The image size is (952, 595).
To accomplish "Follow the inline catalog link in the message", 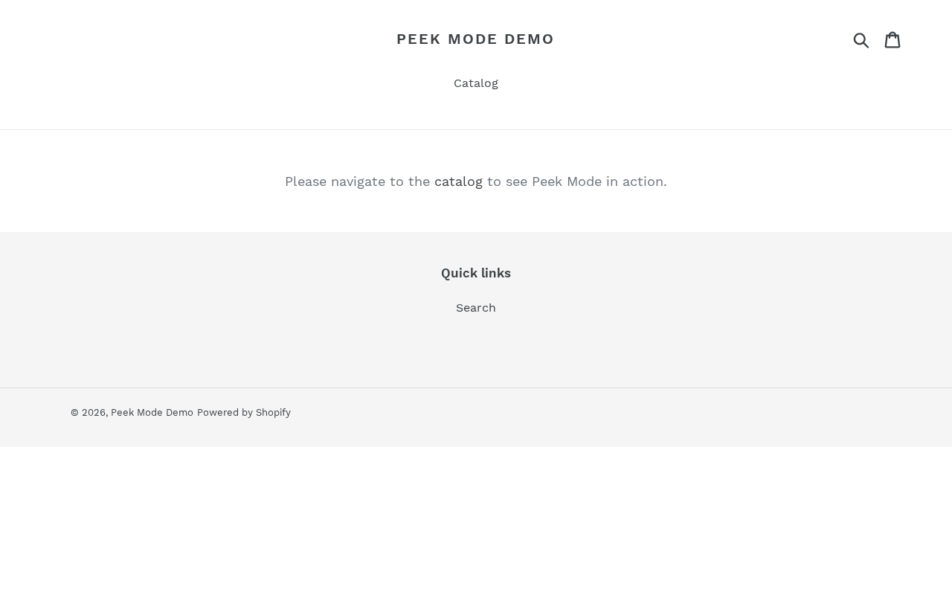I will click(x=458, y=181).
